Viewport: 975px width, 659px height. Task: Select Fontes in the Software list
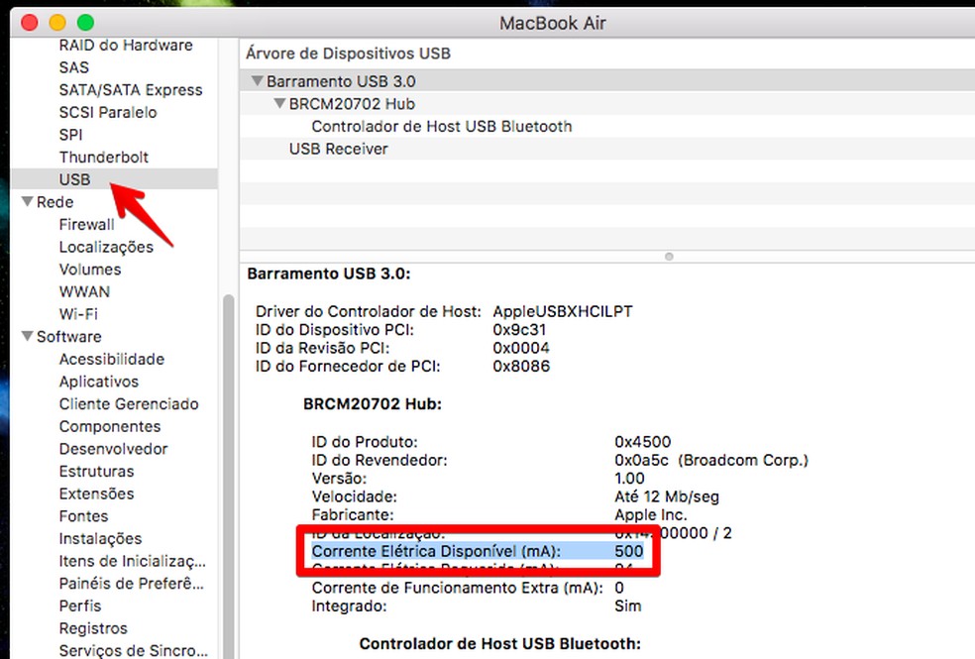click(x=83, y=516)
